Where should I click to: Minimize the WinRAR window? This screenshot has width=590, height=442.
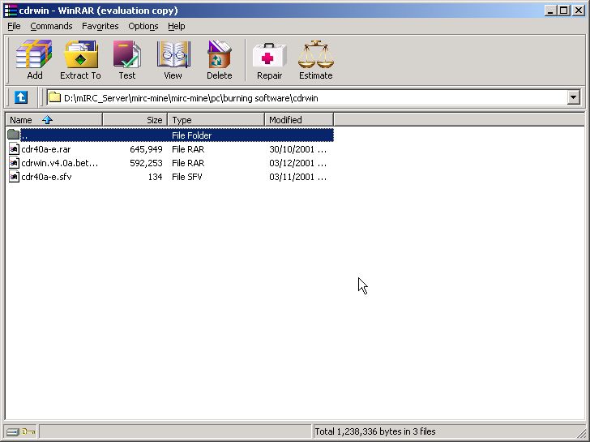point(550,11)
